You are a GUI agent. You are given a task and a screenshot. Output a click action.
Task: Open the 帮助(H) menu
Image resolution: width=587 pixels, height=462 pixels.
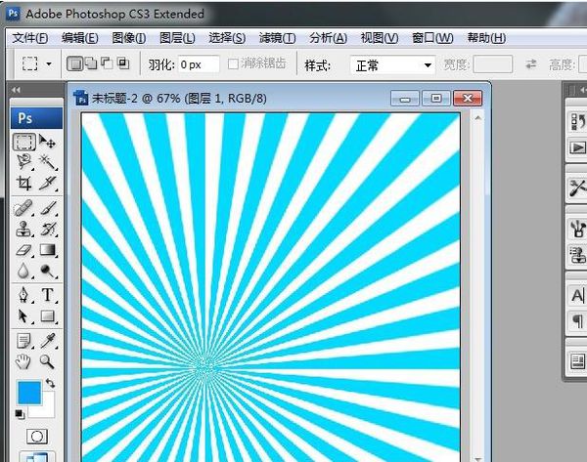coord(486,38)
